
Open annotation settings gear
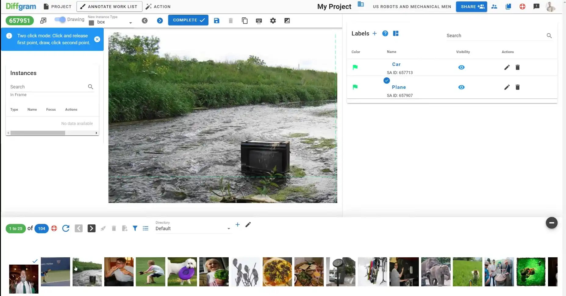tap(273, 20)
